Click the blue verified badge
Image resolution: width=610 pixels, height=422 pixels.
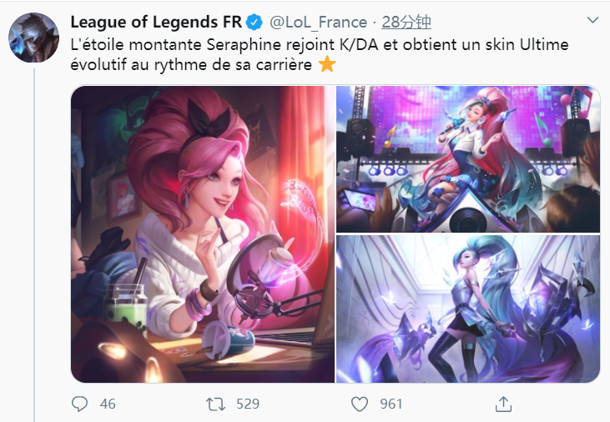255,23
